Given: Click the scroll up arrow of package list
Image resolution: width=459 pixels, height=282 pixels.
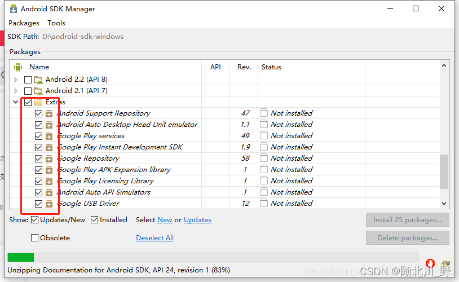Looking at the screenshot, I should (444, 65).
